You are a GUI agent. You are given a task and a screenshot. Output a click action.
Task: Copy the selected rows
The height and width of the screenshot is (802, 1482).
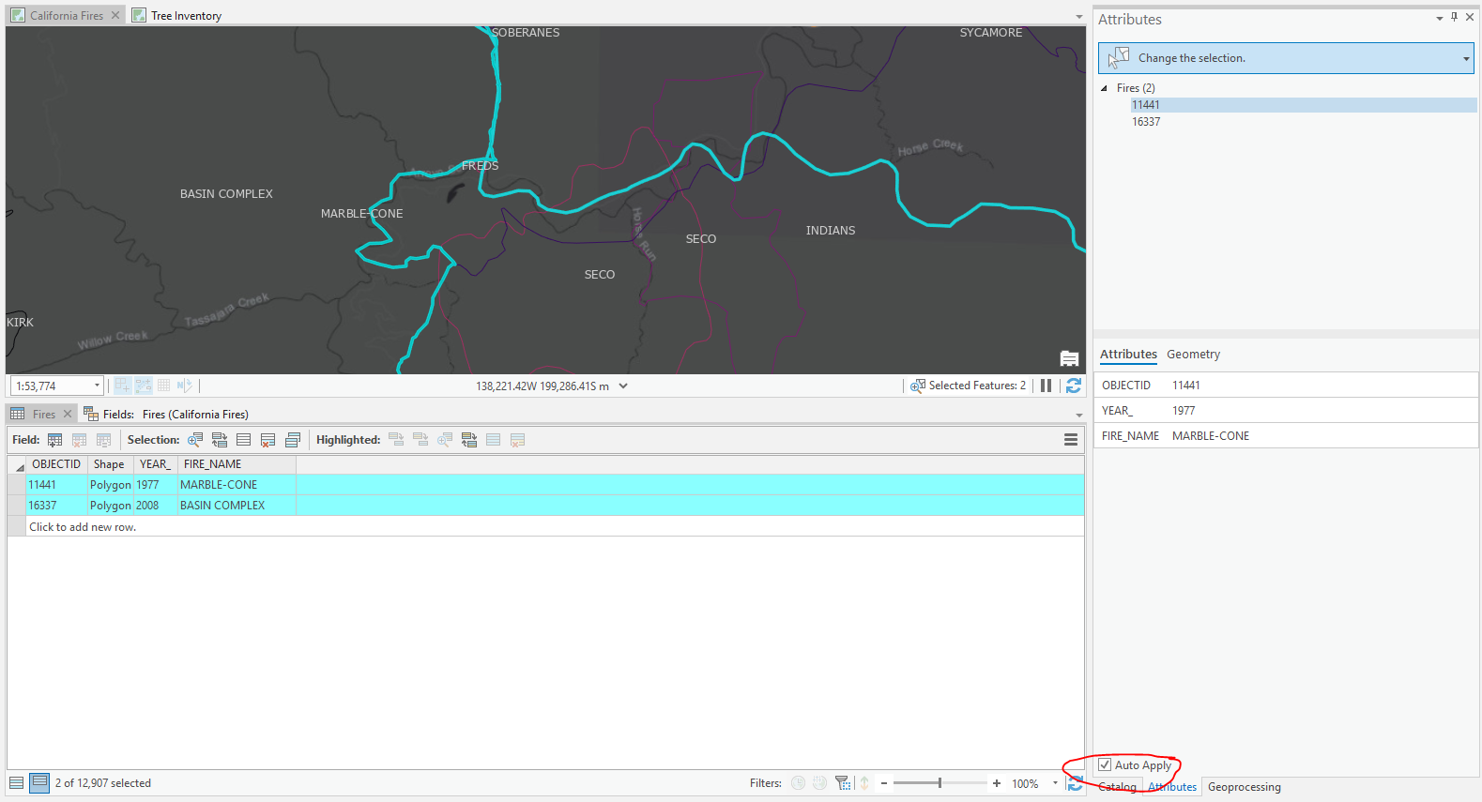click(293, 440)
